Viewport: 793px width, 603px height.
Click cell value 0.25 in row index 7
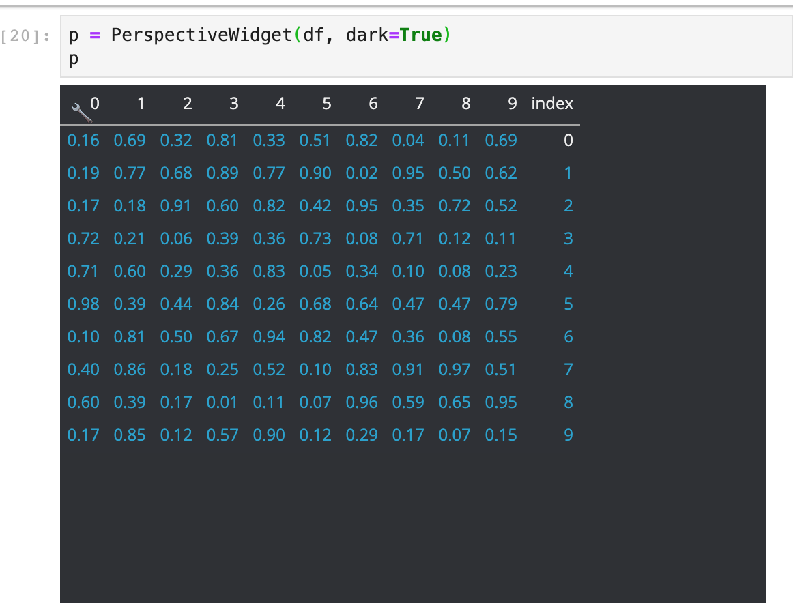tap(222, 370)
